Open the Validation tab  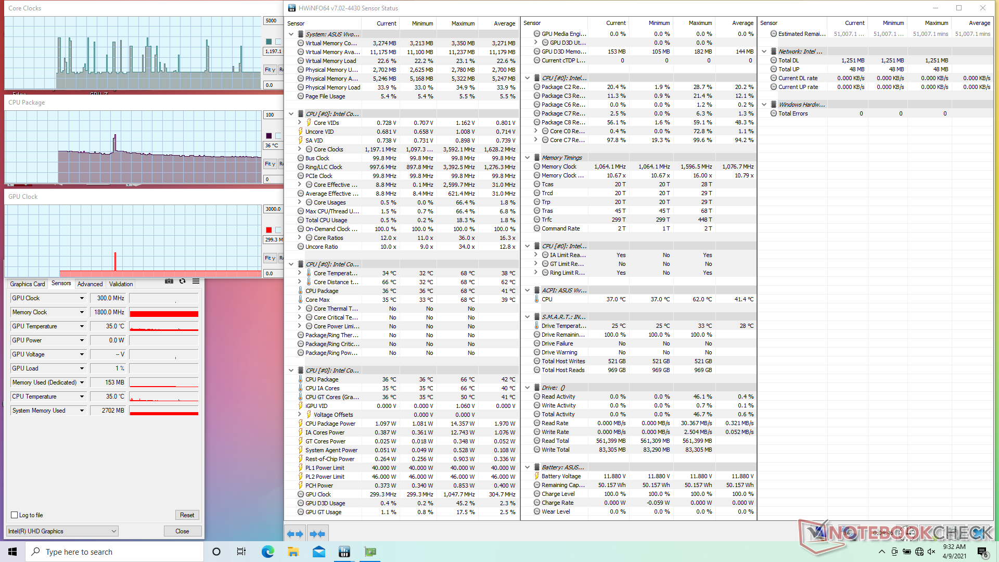click(121, 284)
